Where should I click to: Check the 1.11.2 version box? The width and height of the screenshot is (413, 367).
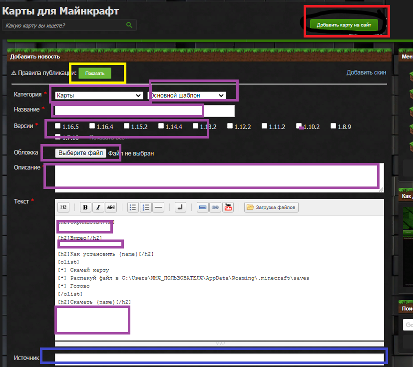tap(265, 126)
